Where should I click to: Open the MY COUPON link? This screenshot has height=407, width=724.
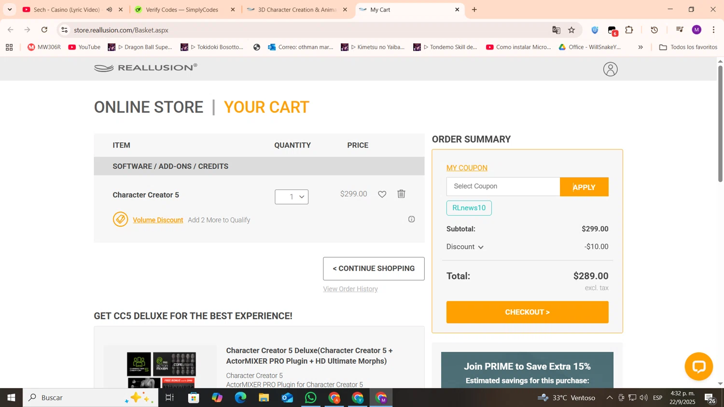click(x=467, y=168)
